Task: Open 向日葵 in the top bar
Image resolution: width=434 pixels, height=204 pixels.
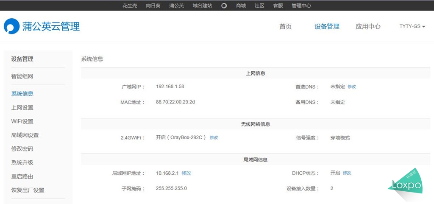Action: (x=153, y=6)
